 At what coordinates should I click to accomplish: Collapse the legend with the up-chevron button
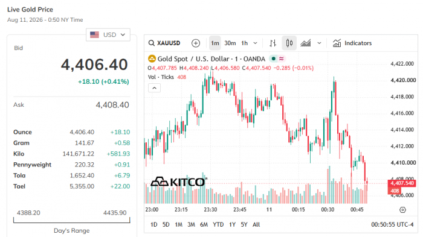[154, 88]
